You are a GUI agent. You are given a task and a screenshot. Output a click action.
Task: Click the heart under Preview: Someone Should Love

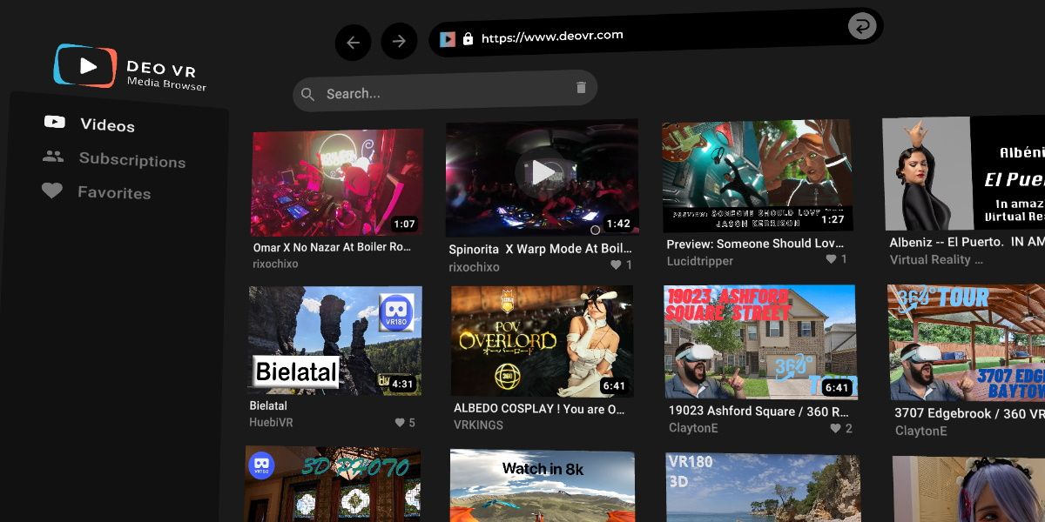click(x=832, y=259)
